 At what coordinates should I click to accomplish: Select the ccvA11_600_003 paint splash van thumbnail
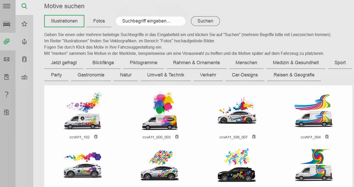[x=160, y=111]
